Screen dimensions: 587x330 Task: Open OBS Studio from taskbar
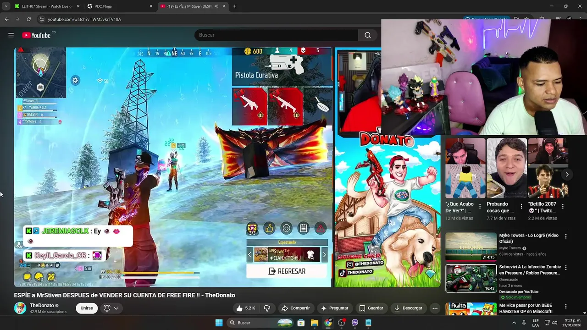coord(341,323)
